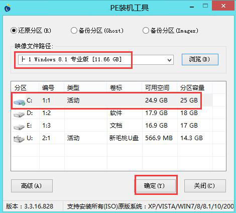The image size is (236, 213).
Task: Click the 浏览(B) browse button
Action: [200, 59]
